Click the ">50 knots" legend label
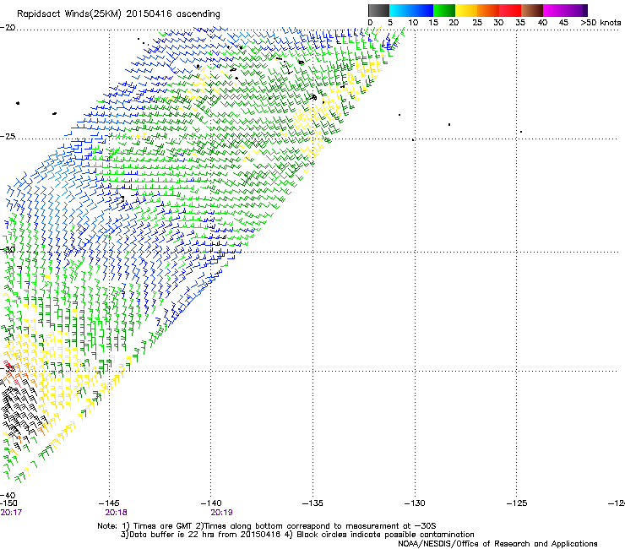Image resolution: width=625 pixels, height=549 pixels. [601, 22]
